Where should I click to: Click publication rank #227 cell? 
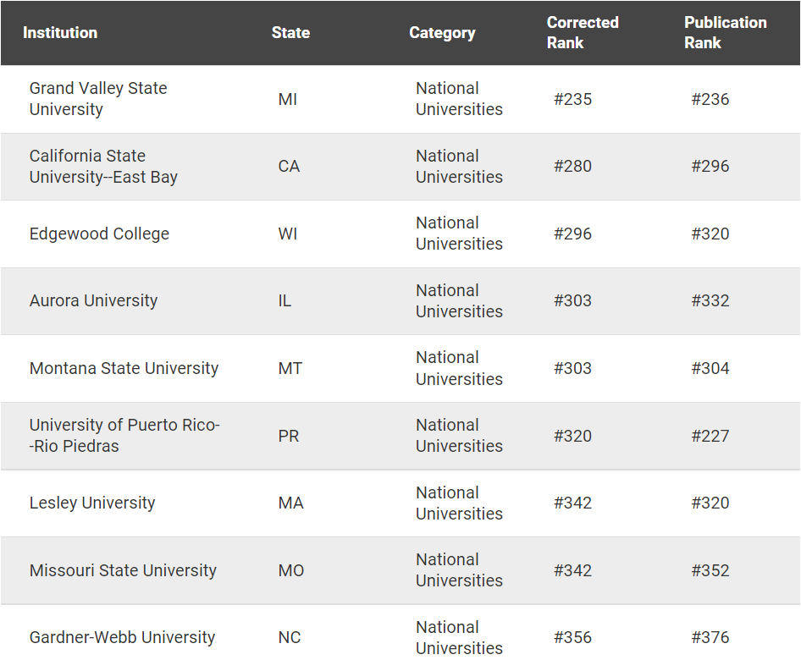710,437
